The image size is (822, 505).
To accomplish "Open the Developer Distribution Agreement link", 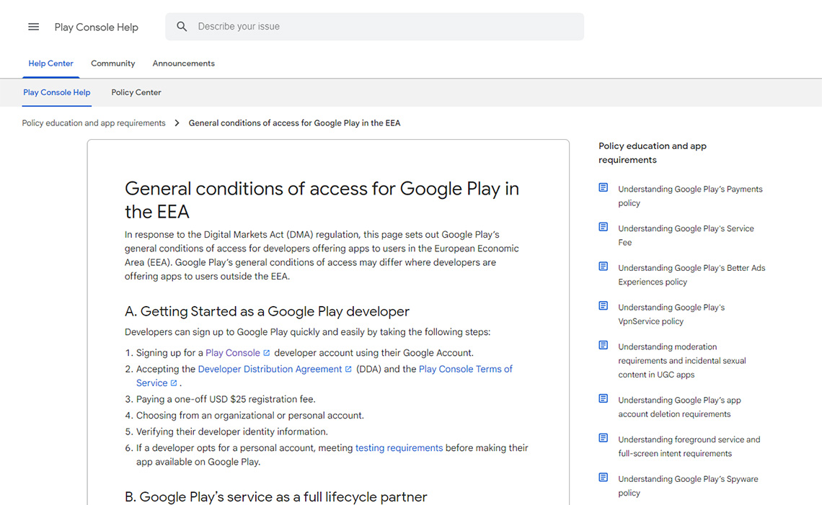I will [270, 370].
